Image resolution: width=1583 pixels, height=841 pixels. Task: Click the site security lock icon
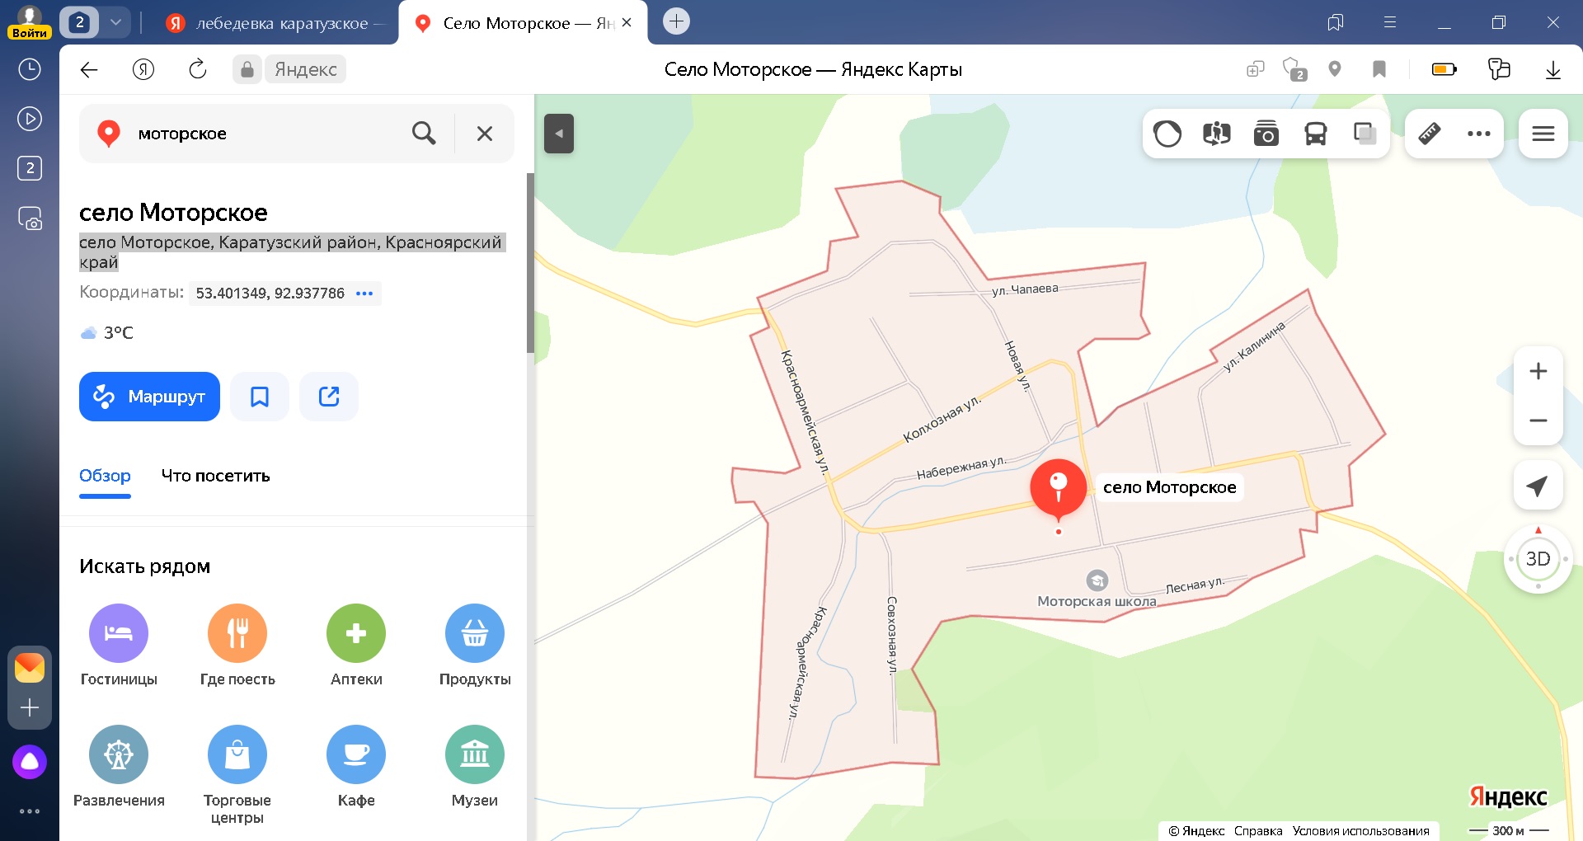[x=247, y=69]
